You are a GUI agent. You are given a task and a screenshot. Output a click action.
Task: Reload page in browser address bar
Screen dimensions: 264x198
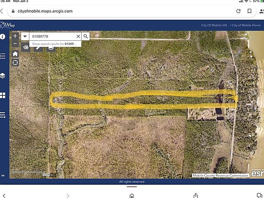238,11
